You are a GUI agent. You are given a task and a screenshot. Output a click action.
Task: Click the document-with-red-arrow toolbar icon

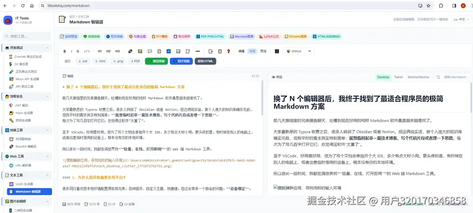210,51
